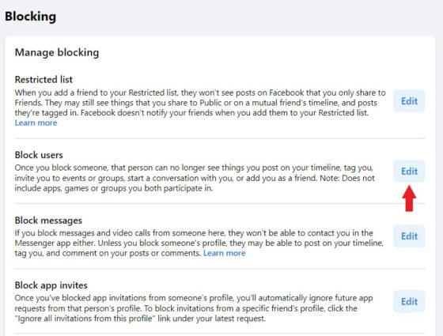
Task: Click the divider line below Restricted list
Action: coord(220,138)
